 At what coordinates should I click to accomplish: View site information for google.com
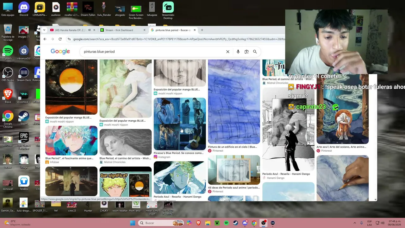pos(69,39)
